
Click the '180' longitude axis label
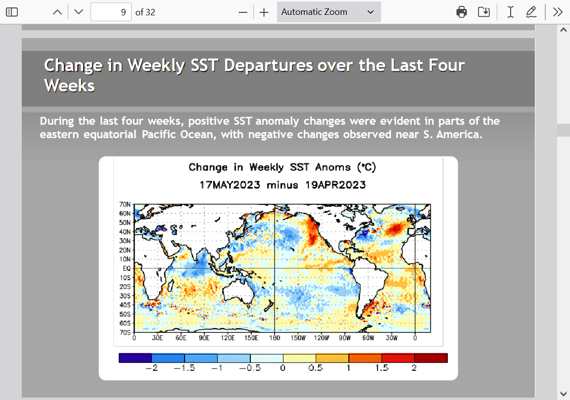[x=275, y=338]
